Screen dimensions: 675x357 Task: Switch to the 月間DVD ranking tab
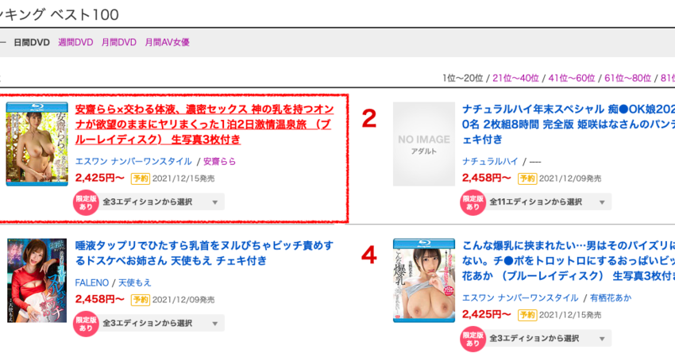coord(119,42)
